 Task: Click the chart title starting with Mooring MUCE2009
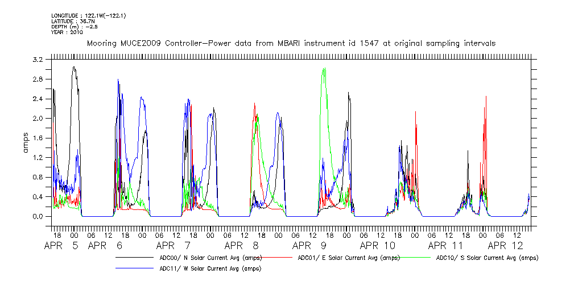pos(291,43)
